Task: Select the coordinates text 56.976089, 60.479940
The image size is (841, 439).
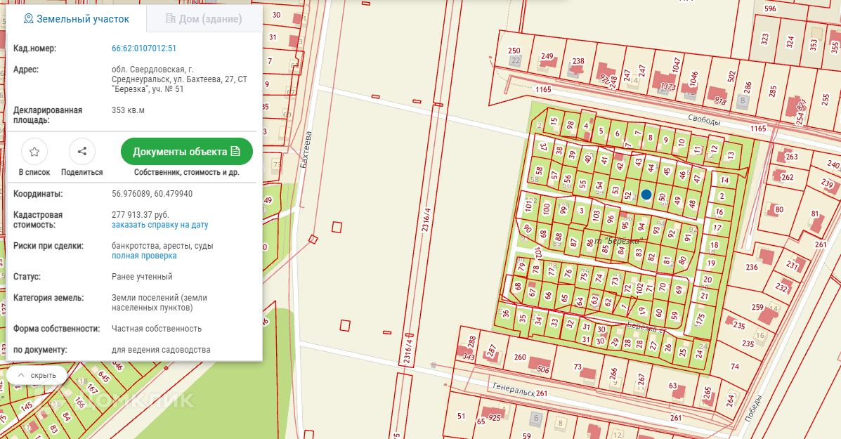Action: click(152, 194)
